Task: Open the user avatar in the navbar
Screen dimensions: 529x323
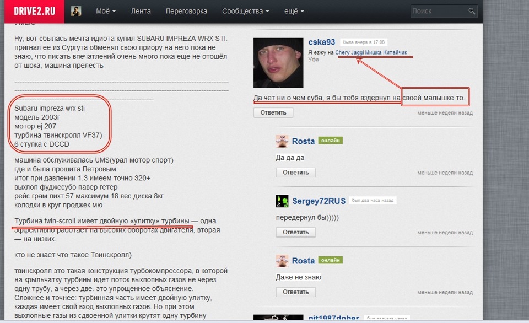Action: click(x=76, y=11)
